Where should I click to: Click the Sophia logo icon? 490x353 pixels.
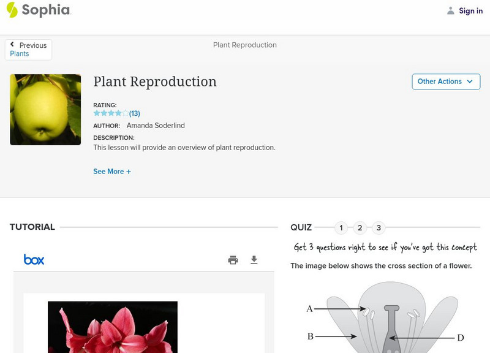click(12, 10)
